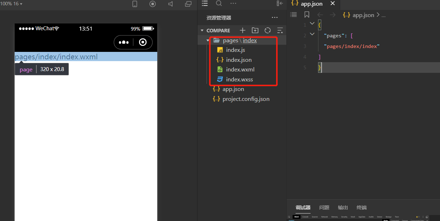Open index.json in the explorer
This screenshot has height=221, width=440.
(239, 60)
